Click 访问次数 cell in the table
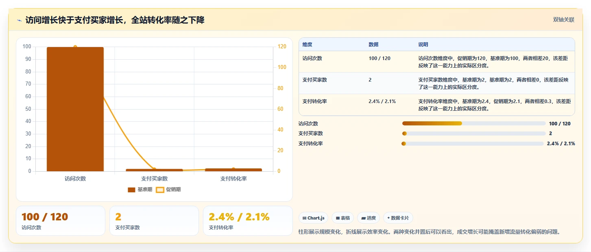The height and width of the screenshot is (252, 591). point(312,58)
